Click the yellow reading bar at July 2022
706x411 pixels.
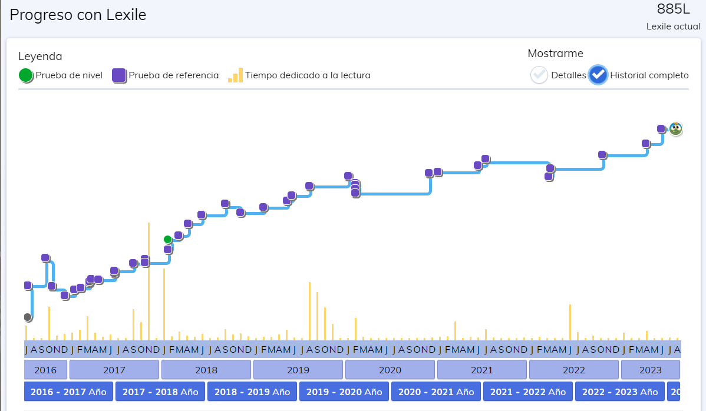tap(570, 322)
